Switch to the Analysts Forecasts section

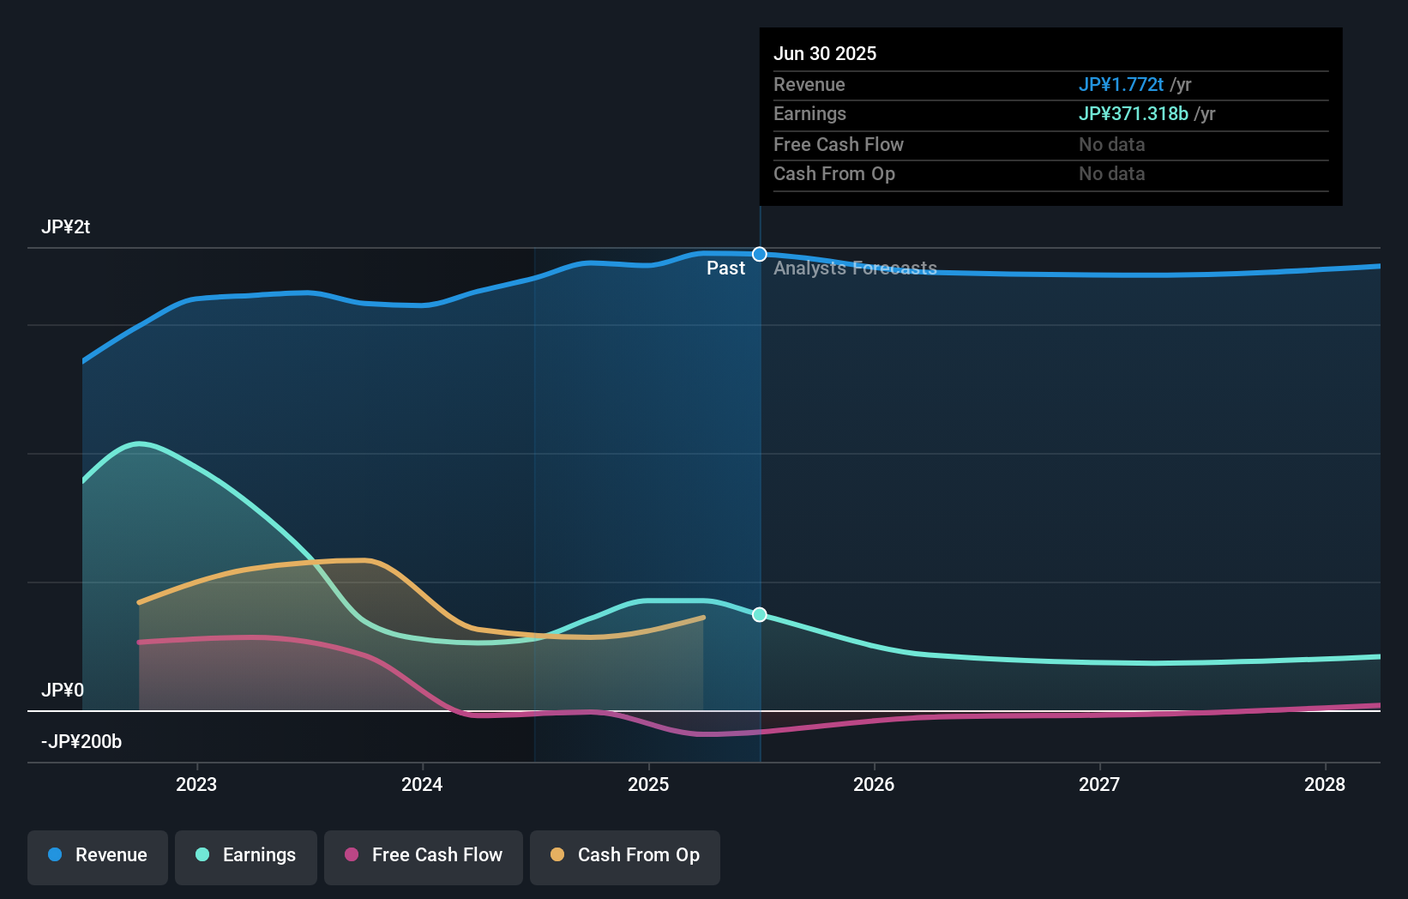point(855,268)
